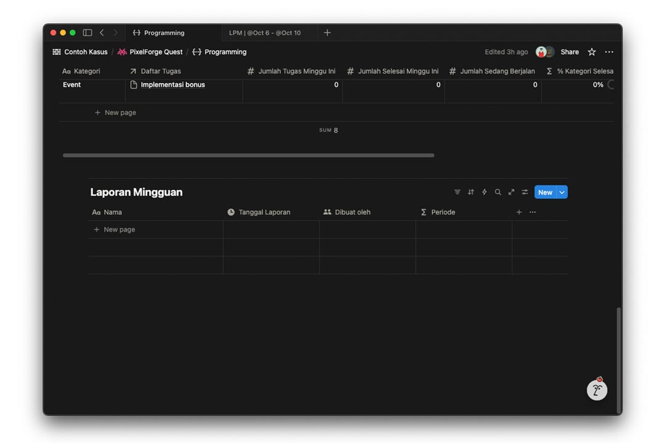Screen dimensions: 665x443
Task: Click the horizontal table scrollbar
Action: point(248,155)
